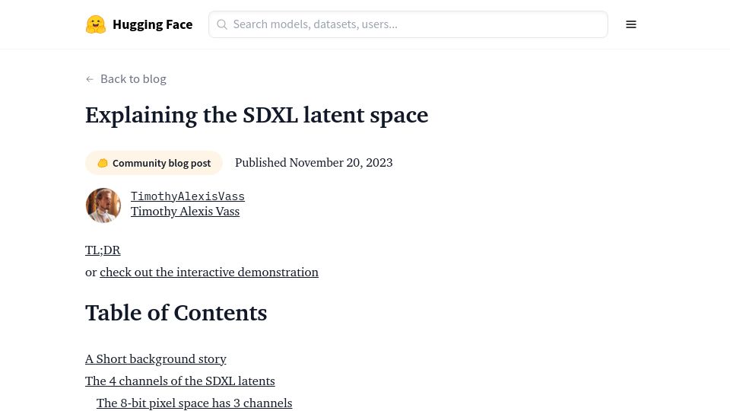Image resolution: width=730 pixels, height=411 pixels.
Task: Click the search magnifier icon
Action: coord(222,24)
